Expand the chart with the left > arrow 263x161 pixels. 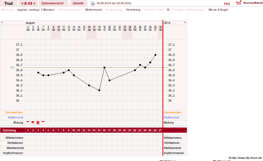click(2, 22)
